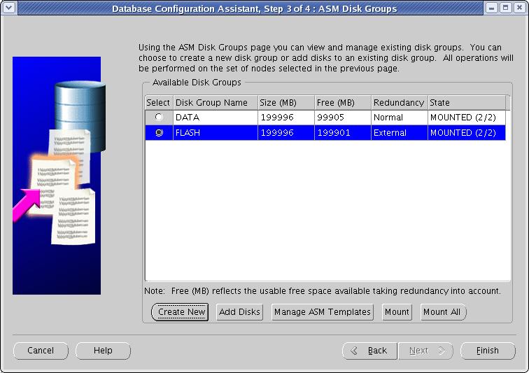
Task: Go back to the previous step
Action: 369,351
